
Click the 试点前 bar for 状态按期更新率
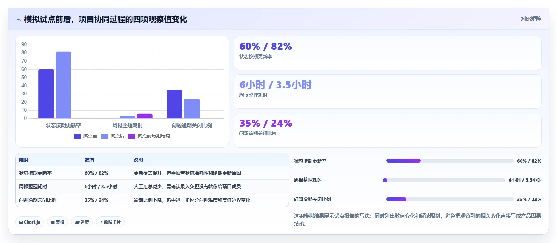point(46,94)
